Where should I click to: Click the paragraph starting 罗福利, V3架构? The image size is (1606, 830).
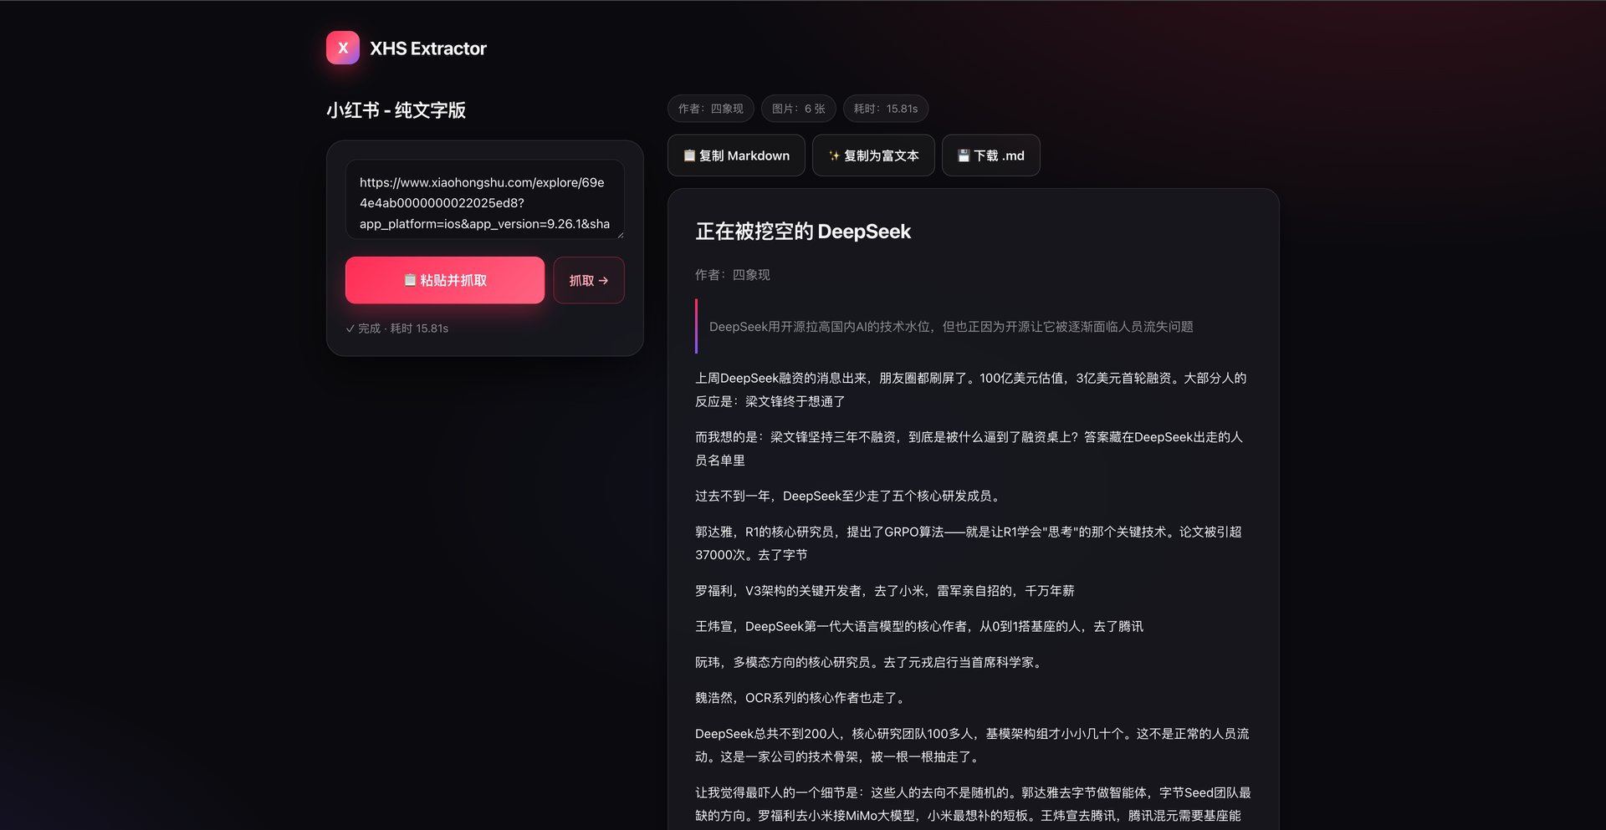tap(885, 591)
